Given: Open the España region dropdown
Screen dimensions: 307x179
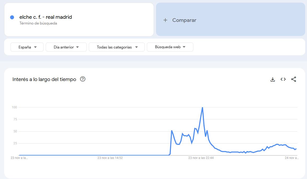Looking at the screenshot, I should tap(27, 47).
